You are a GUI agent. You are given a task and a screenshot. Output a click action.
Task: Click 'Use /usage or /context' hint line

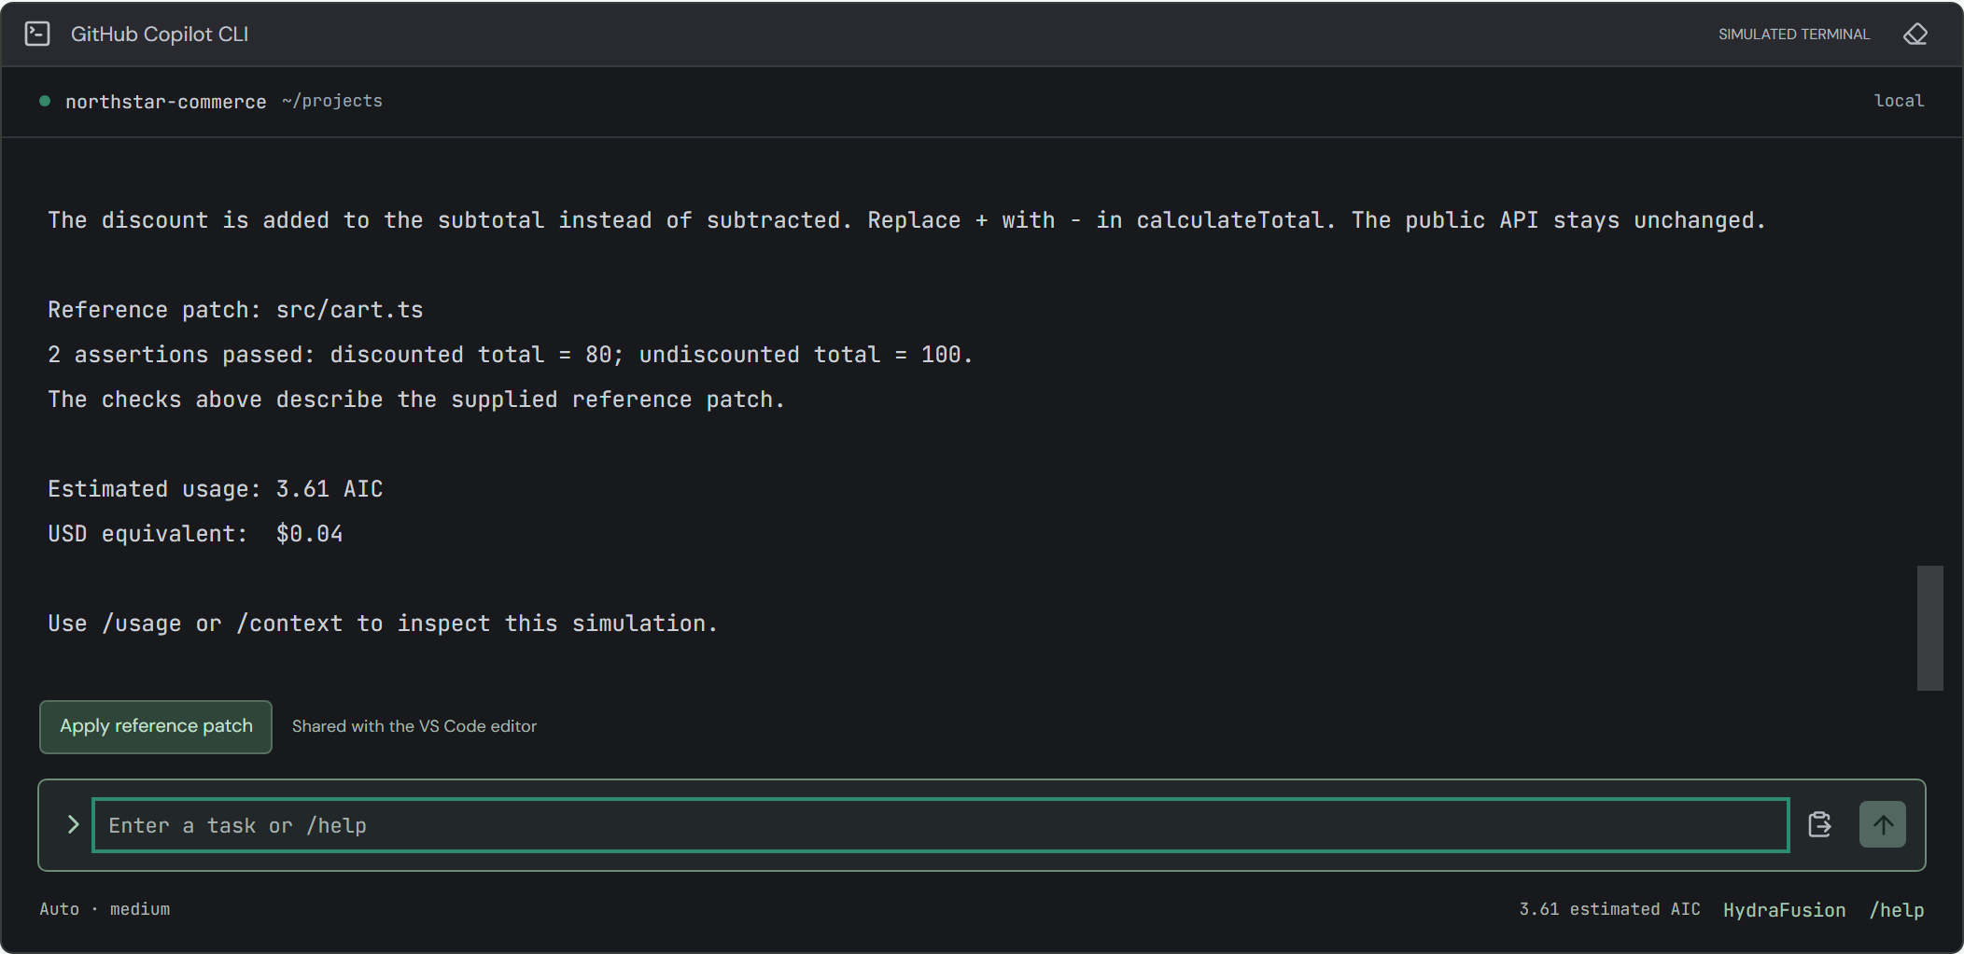pyautogui.click(x=383, y=624)
